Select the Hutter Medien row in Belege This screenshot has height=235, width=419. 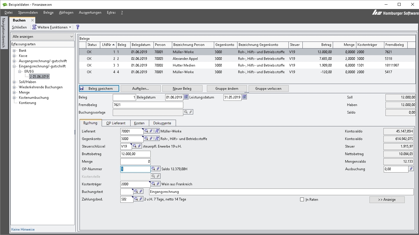[x=184, y=65]
